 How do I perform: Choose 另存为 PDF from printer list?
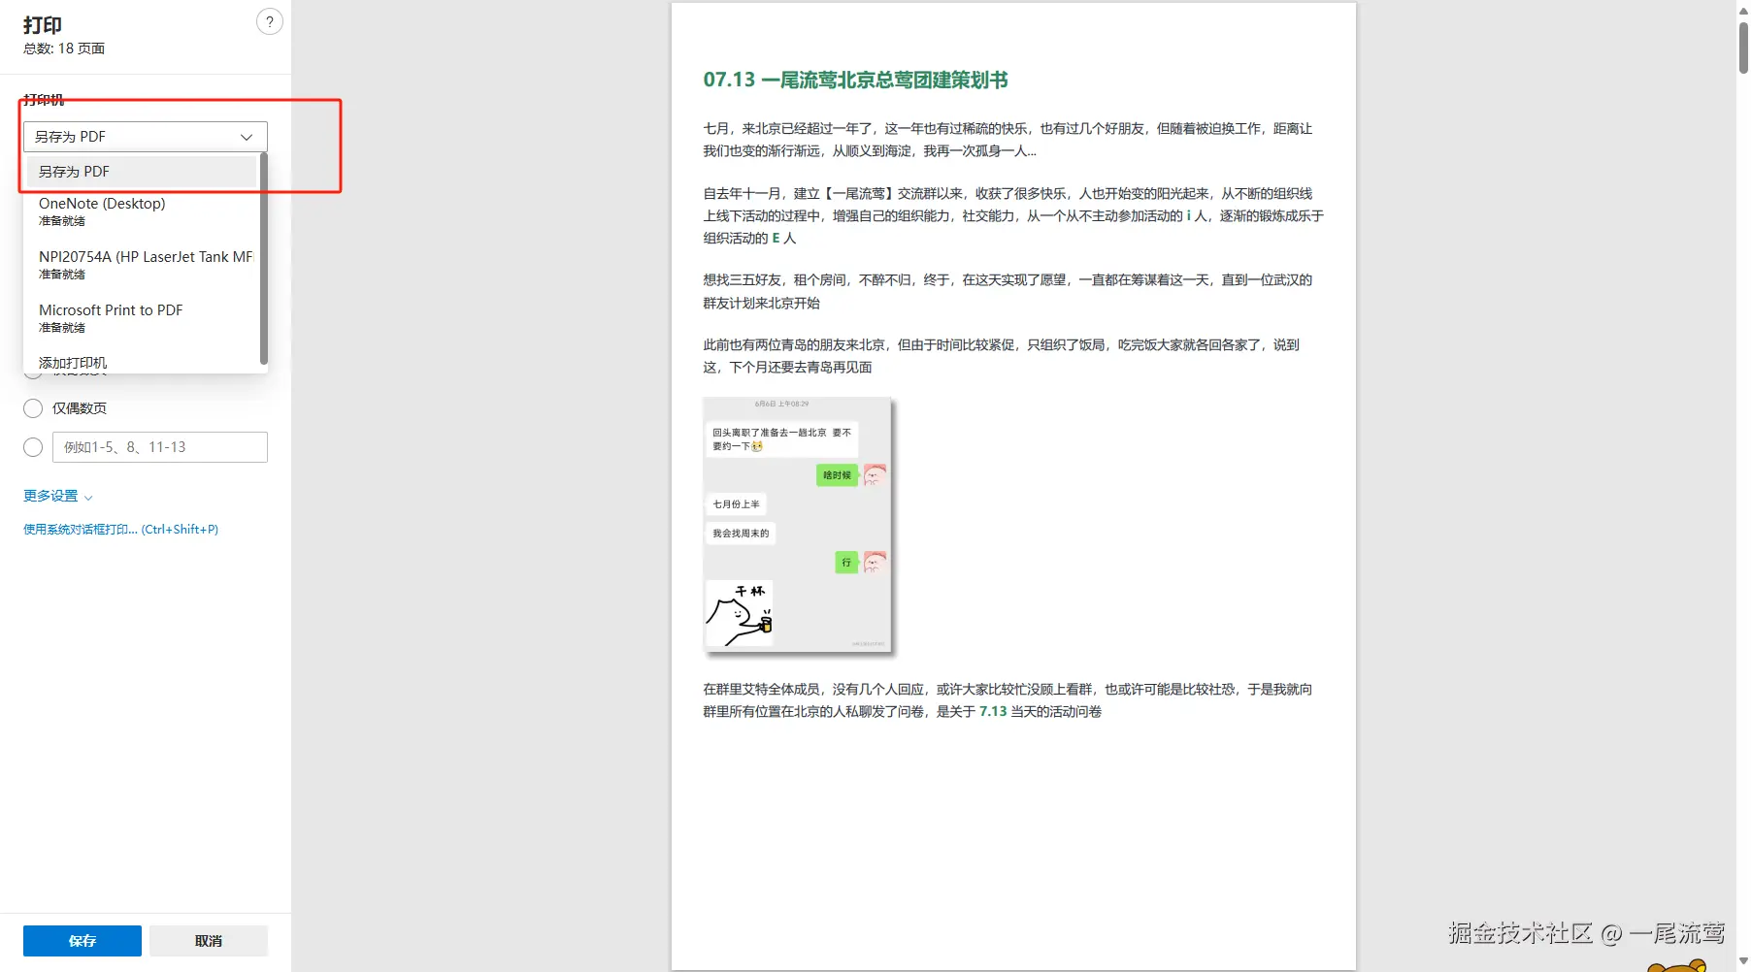[142, 172]
